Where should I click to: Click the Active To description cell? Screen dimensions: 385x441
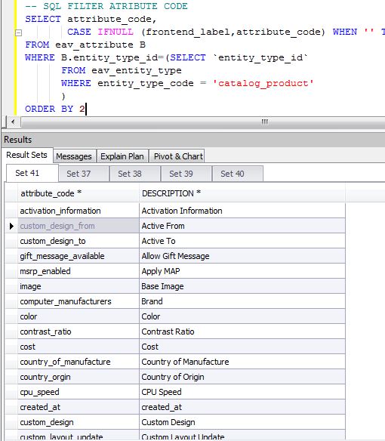coord(242,242)
